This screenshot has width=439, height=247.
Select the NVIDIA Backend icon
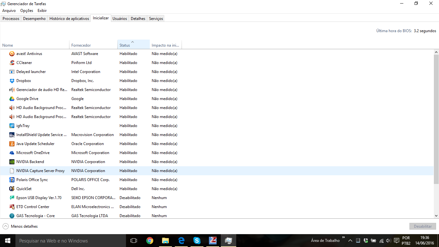pyautogui.click(x=12, y=162)
